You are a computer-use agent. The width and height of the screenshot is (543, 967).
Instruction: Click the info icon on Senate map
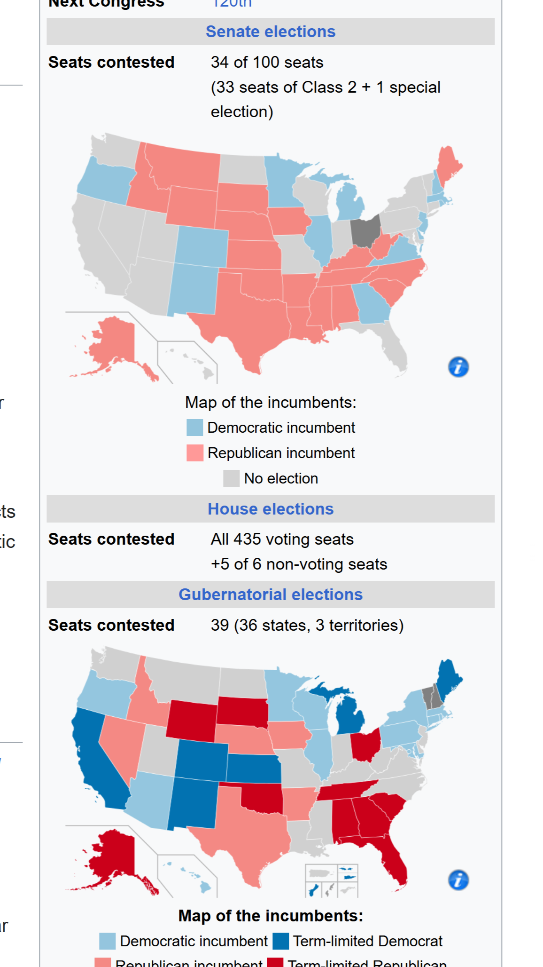coord(458,367)
